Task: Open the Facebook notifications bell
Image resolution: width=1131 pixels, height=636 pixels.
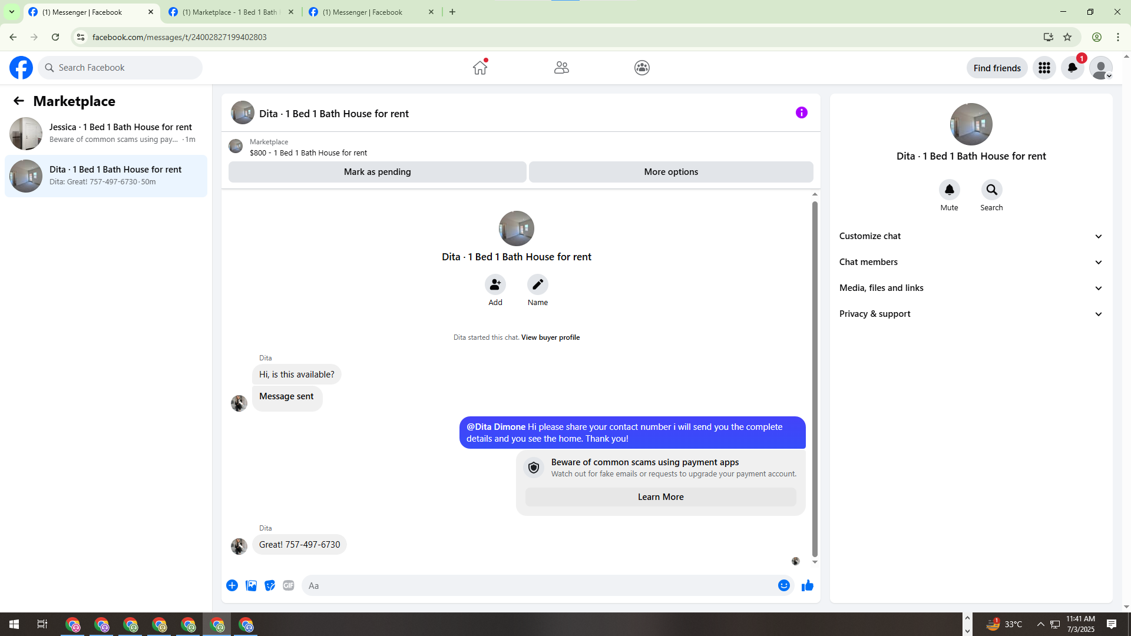Action: 1072,68
